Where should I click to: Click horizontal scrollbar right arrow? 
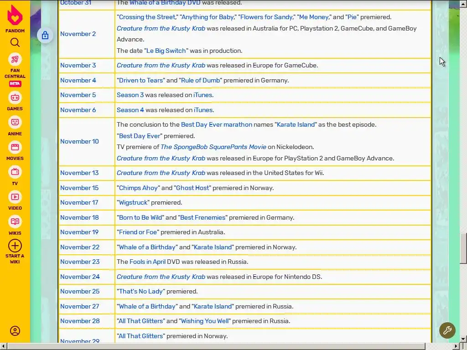point(456,346)
